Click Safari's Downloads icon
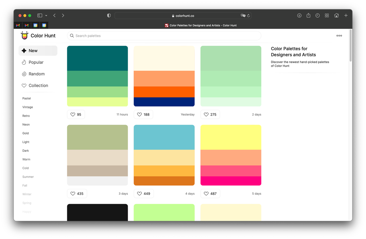 pos(299,16)
